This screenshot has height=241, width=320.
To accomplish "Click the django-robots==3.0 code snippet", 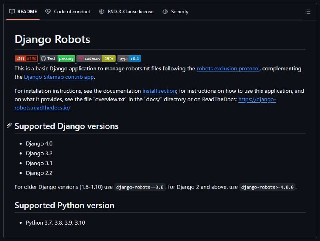I will coord(140,187).
